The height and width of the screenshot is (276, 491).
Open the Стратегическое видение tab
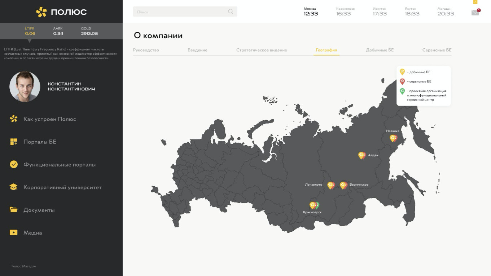[262, 50]
